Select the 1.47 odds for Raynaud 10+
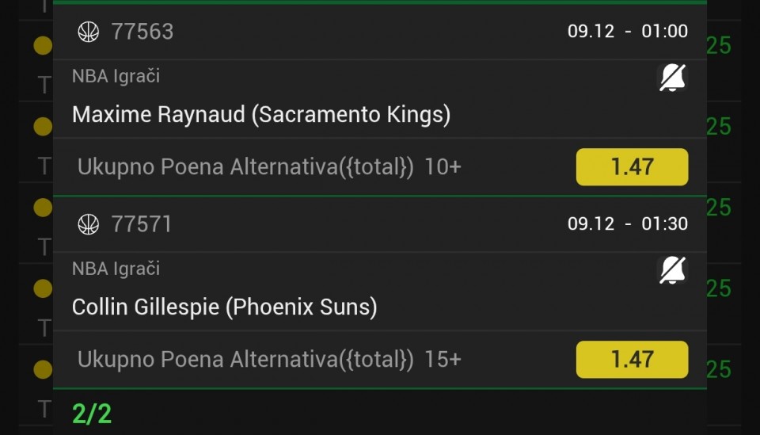The height and width of the screenshot is (435, 760). click(x=632, y=167)
